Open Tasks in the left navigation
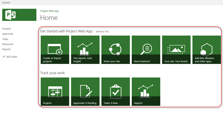 coord(5,39)
